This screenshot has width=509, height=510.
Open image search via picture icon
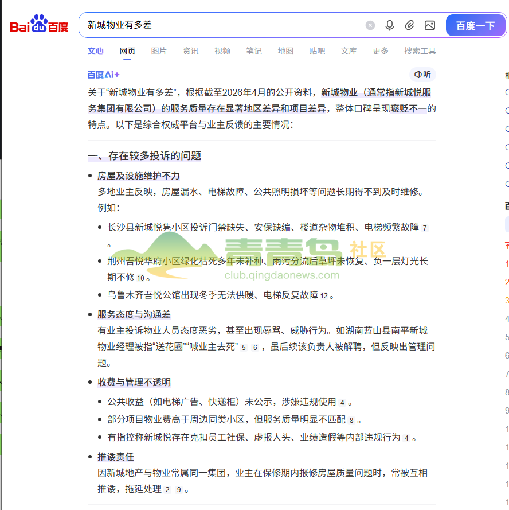click(x=430, y=25)
